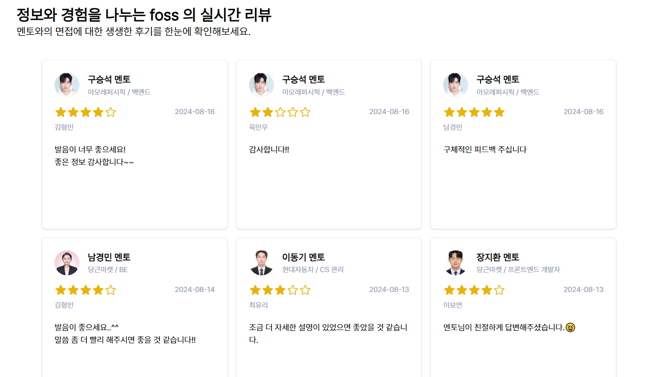Click the reviewer name 최유리

tap(258, 305)
